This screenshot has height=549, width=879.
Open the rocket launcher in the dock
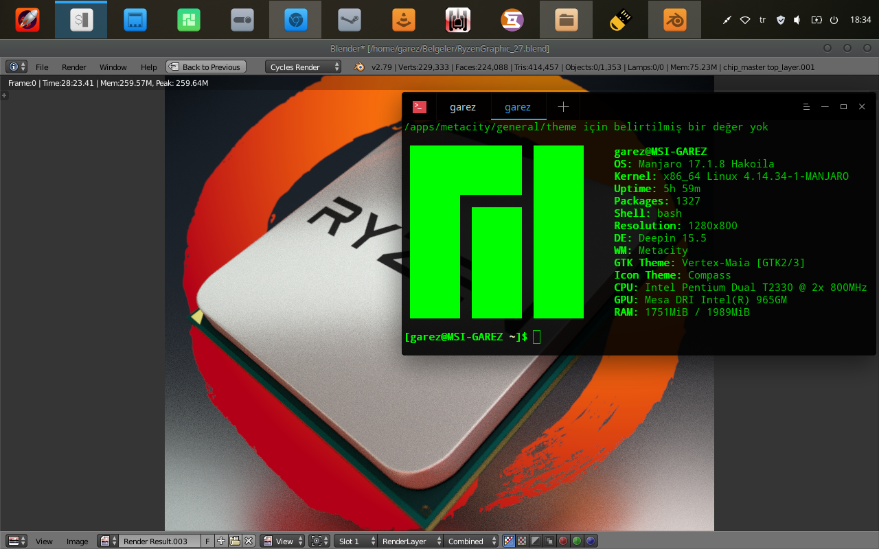click(x=27, y=20)
